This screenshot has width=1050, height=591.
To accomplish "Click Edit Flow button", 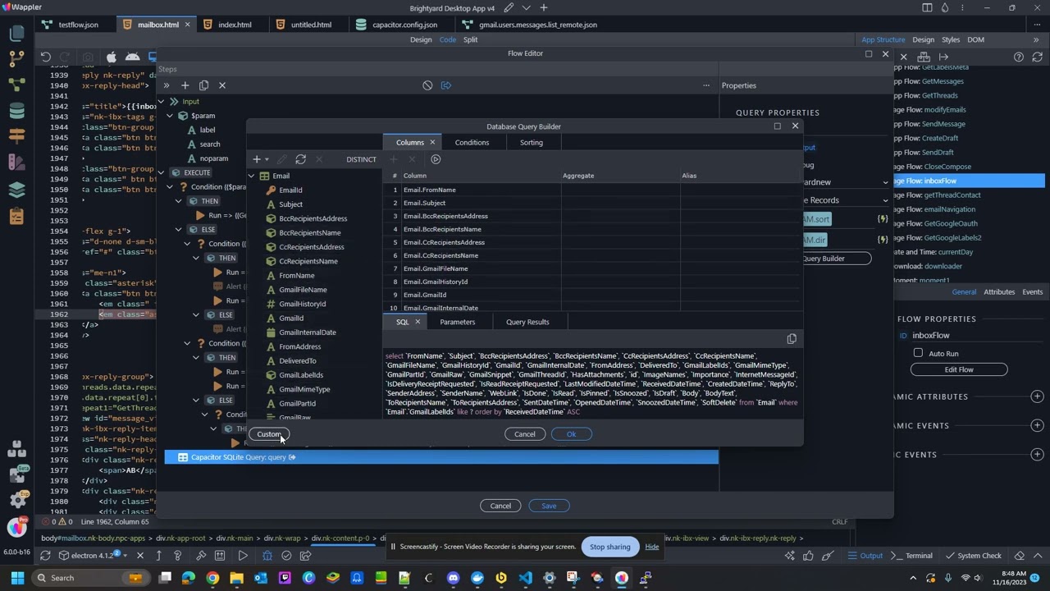I will tap(958, 369).
